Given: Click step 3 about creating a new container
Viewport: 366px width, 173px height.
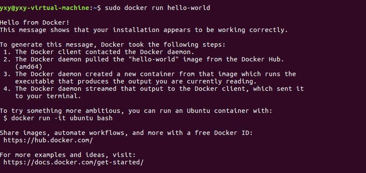Looking at the screenshot, I should point(150,74).
